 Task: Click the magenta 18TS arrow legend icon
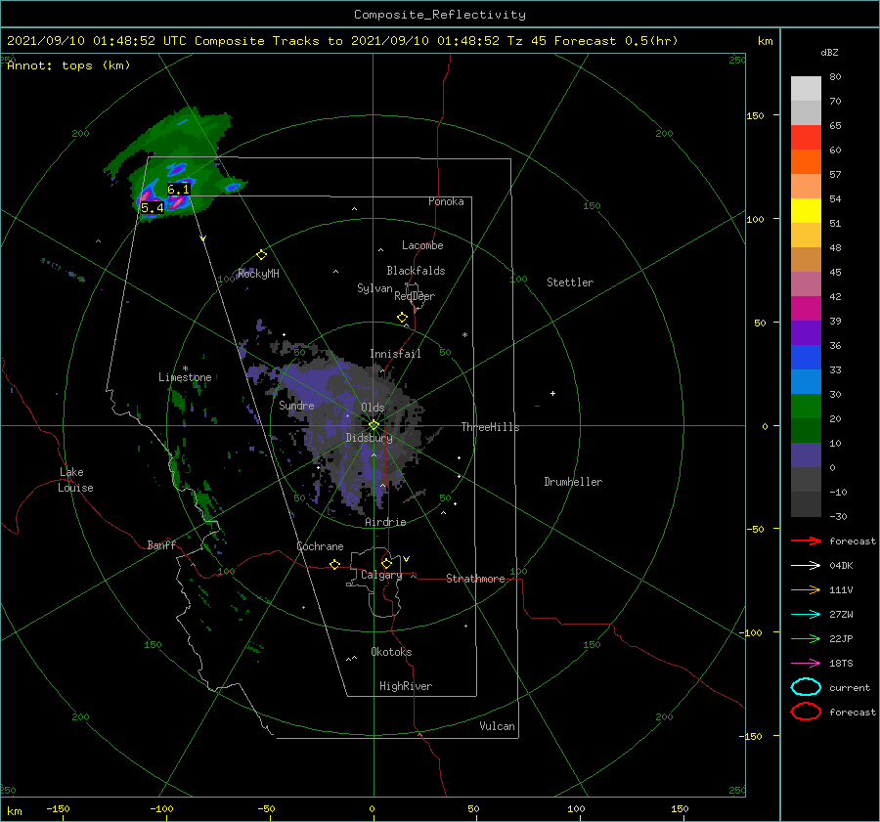click(x=806, y=664)
